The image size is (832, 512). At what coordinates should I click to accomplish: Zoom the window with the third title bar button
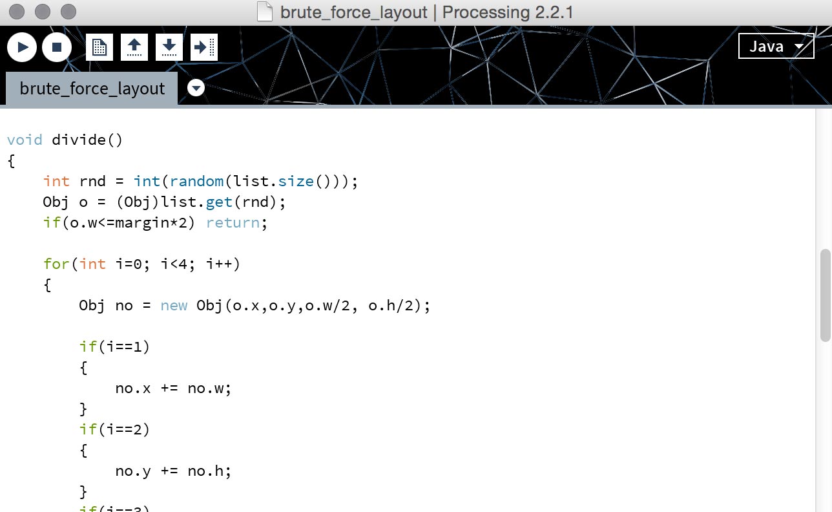click(68, 12)
